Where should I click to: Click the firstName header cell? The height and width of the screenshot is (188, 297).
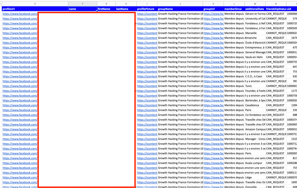click(x=106, y=9)
